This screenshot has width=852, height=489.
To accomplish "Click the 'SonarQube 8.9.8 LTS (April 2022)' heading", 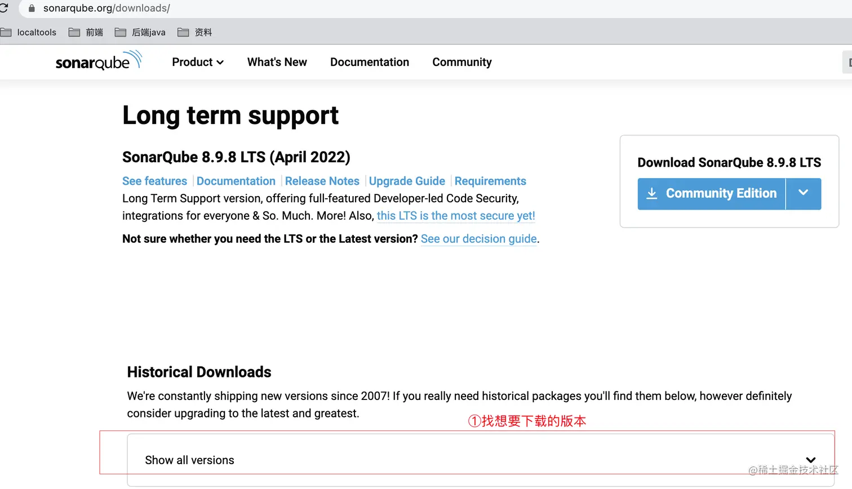I will (x=236, y=157).
